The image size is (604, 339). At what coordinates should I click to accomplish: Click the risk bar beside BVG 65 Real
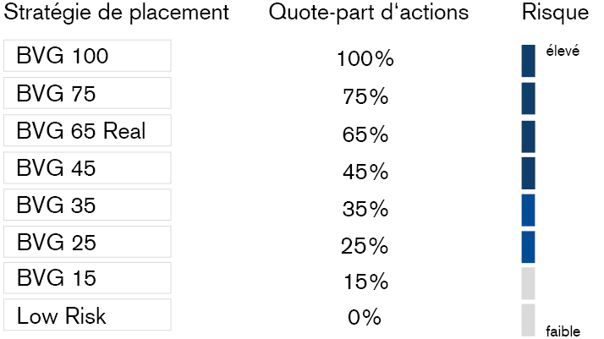coord(529,135)
